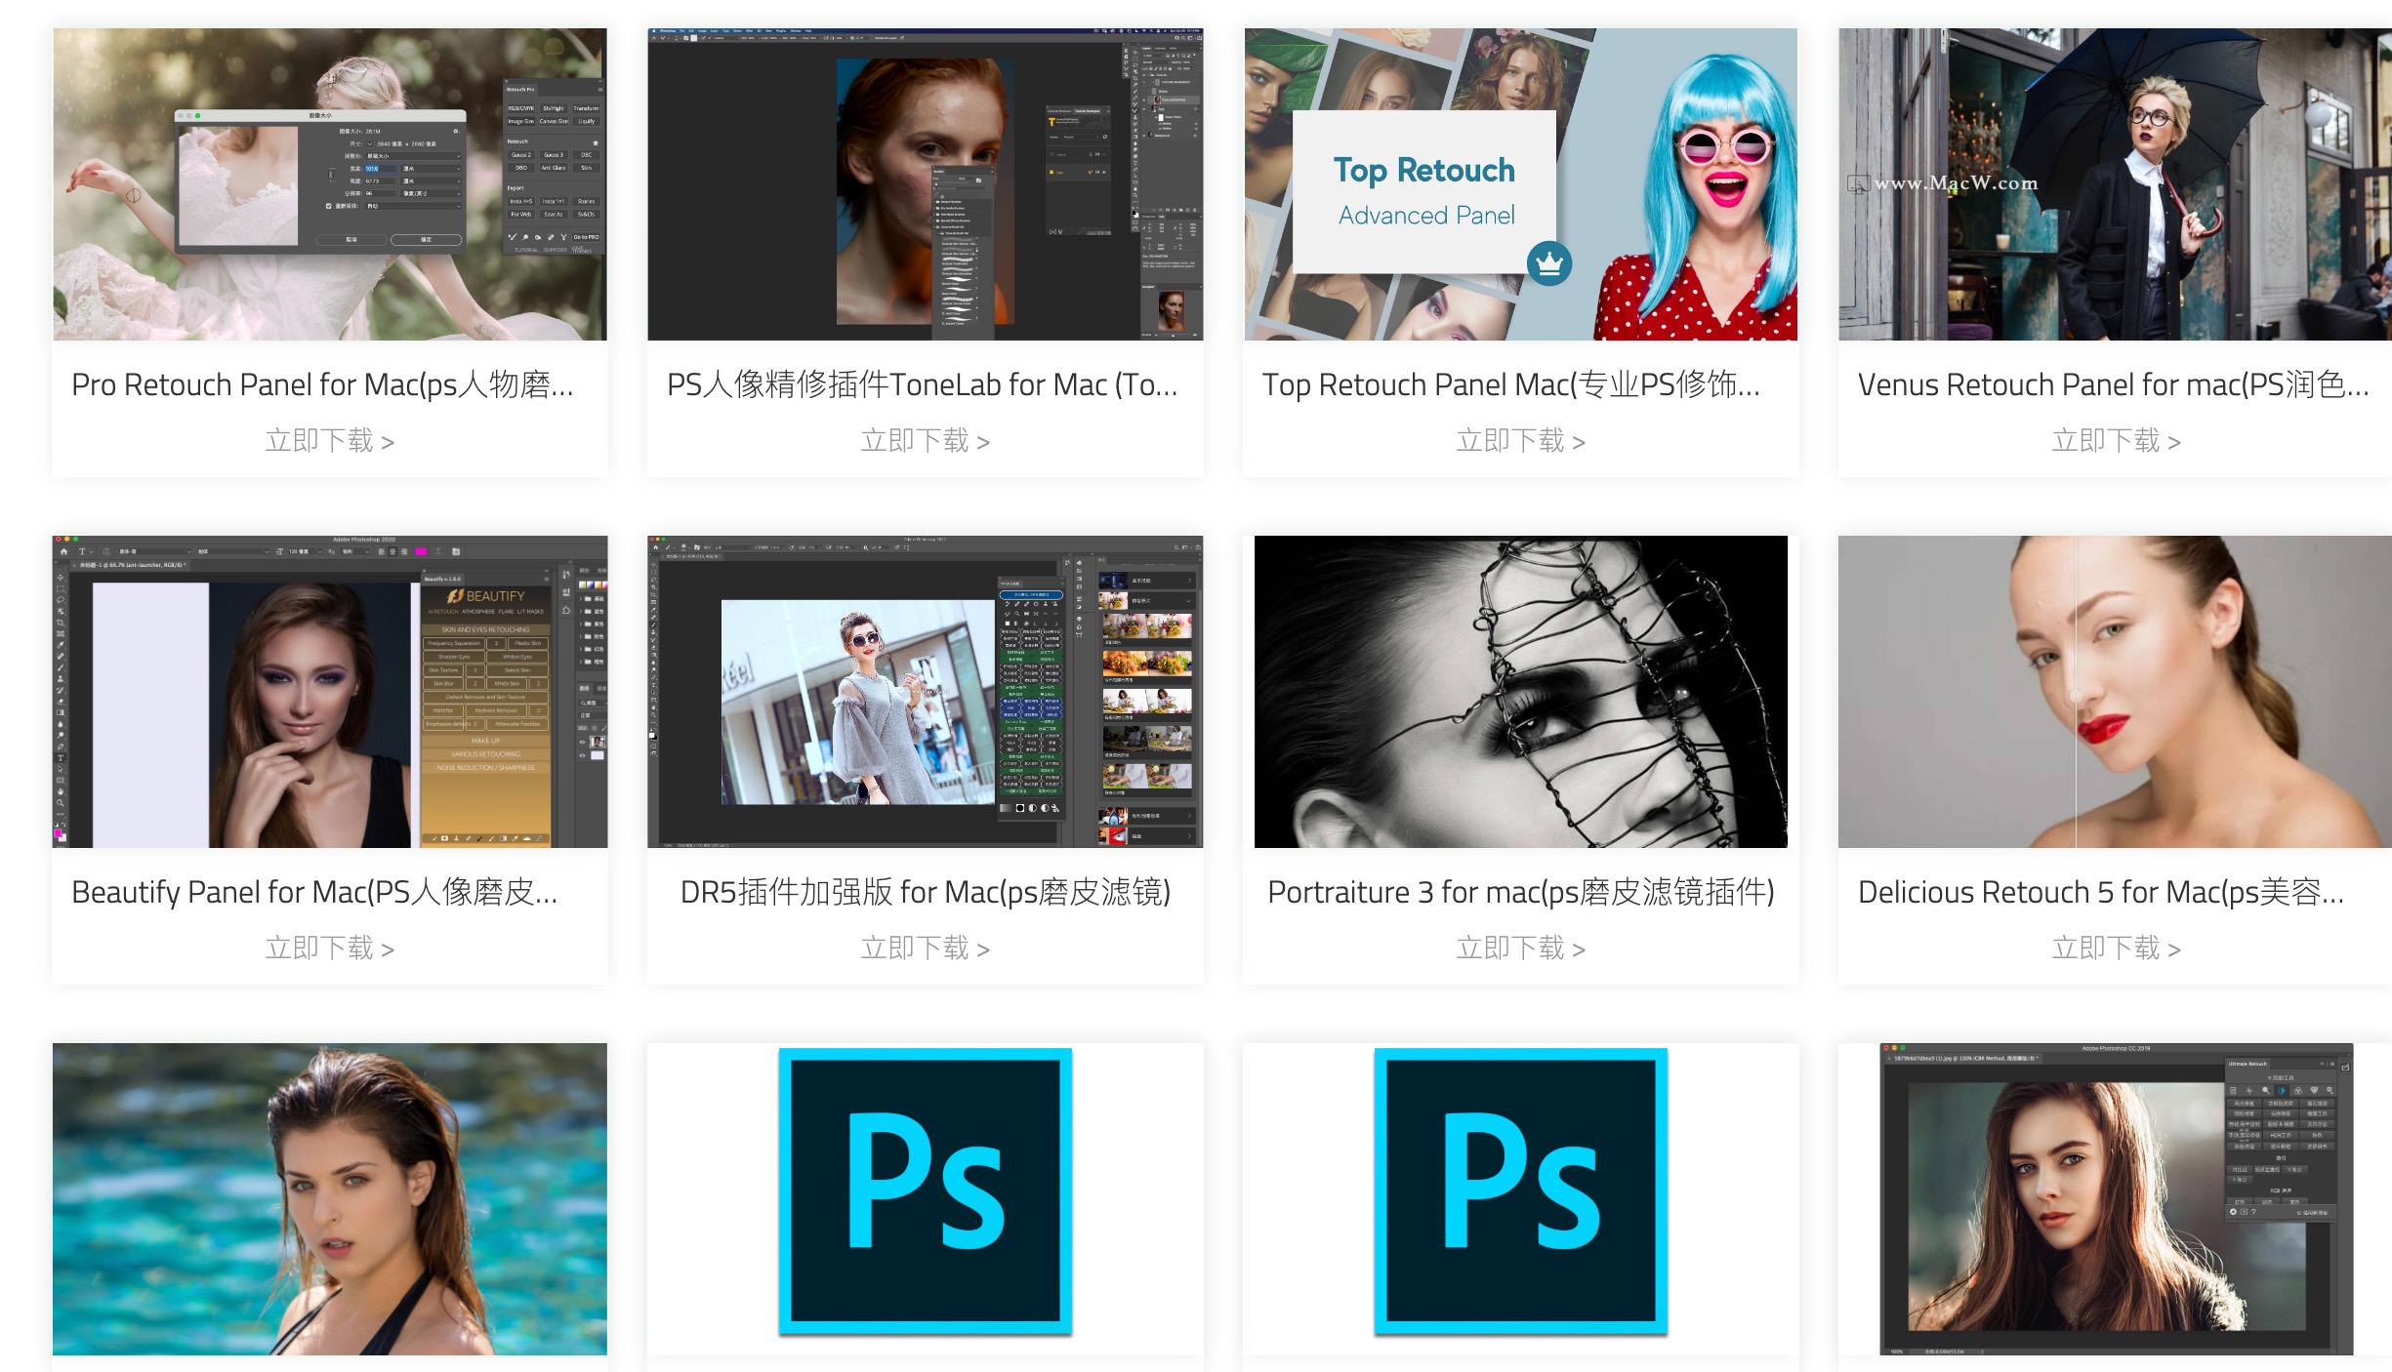
Task: Click the Delicious Retouch 5 portrait image
Action: (x=2115, y=691)
